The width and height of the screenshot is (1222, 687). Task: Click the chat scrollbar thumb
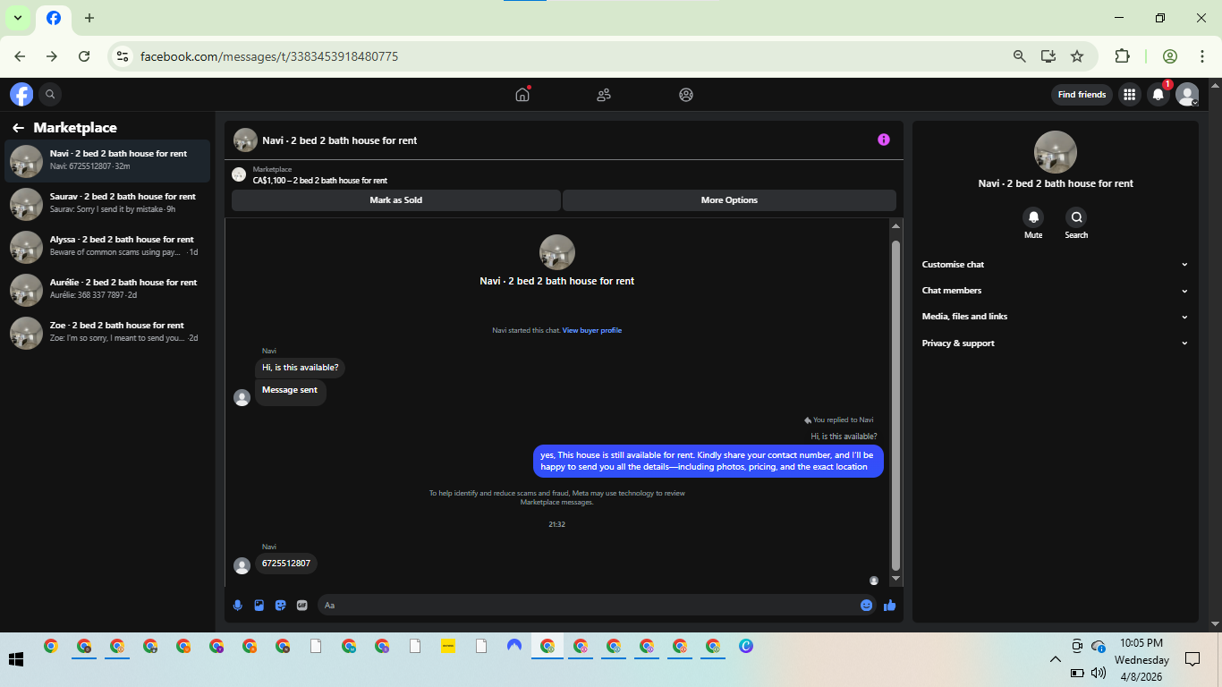click(x=895, y=405)
